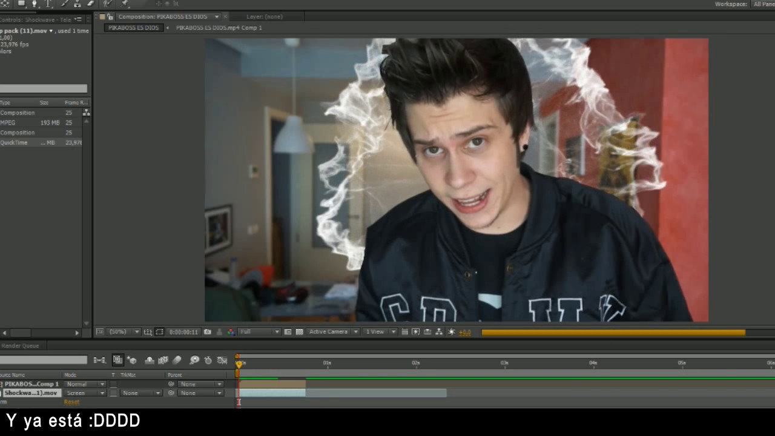Open the Composition tab's dropdown arrow
The height and width of the screenshot is (436, 775).
coord(217,17)
